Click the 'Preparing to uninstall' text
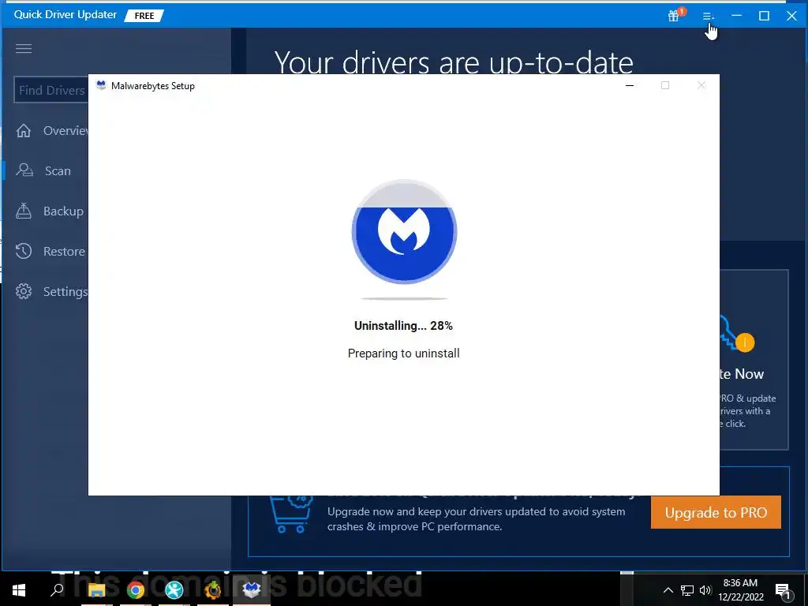808x606 pixels. (403, 353)
